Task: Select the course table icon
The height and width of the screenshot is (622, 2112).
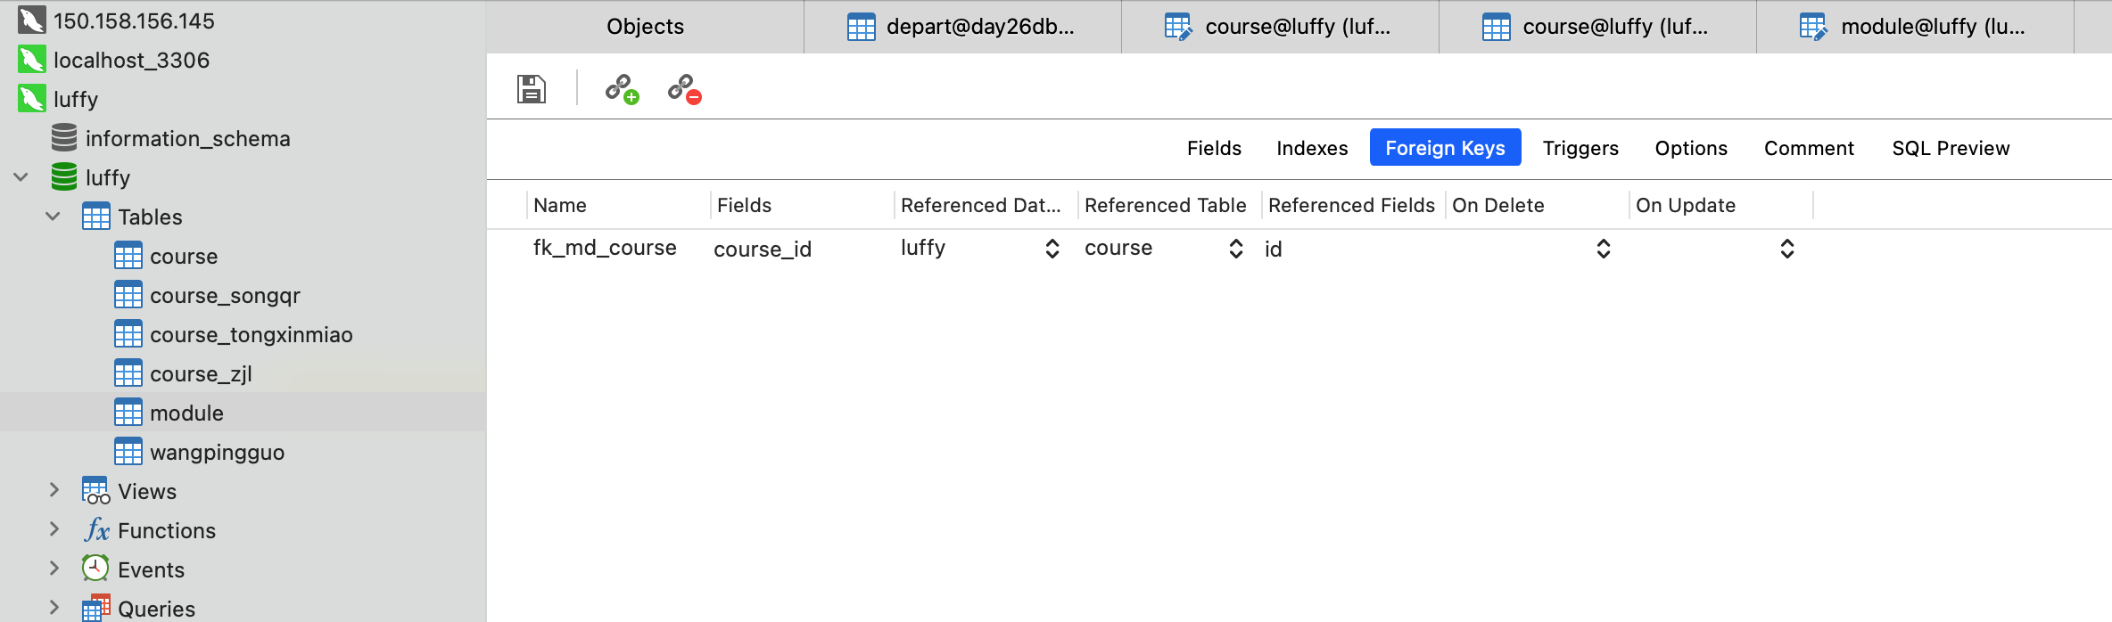Action: (x=128, y=256)
